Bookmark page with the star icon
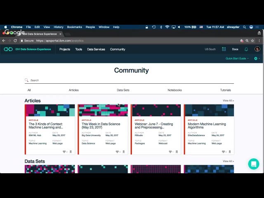The height and width of the screenshot is (198, 264). pos(252,40)
